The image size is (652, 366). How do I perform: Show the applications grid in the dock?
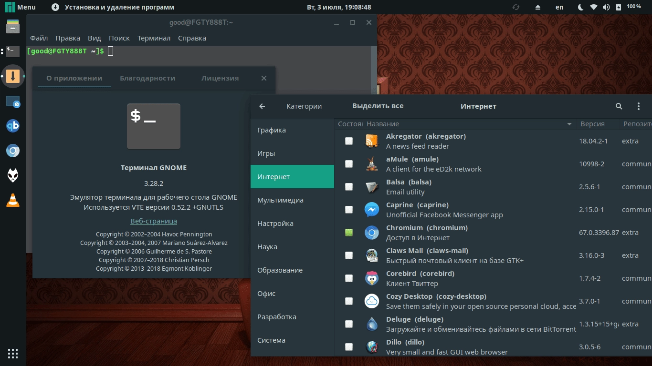click(13, 354)
